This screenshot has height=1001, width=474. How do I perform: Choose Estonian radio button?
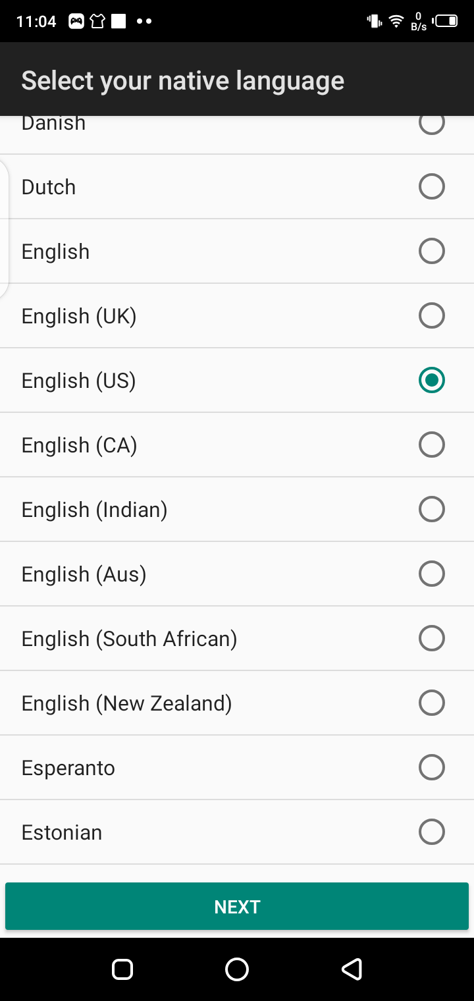[x=432, y=832]
